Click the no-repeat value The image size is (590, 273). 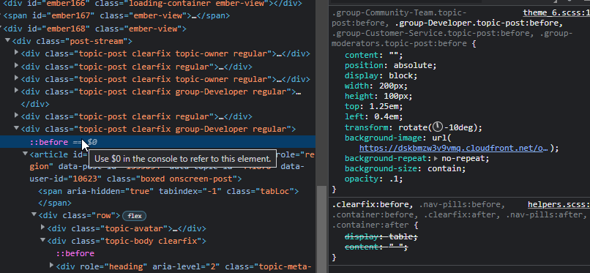point(463,158)
